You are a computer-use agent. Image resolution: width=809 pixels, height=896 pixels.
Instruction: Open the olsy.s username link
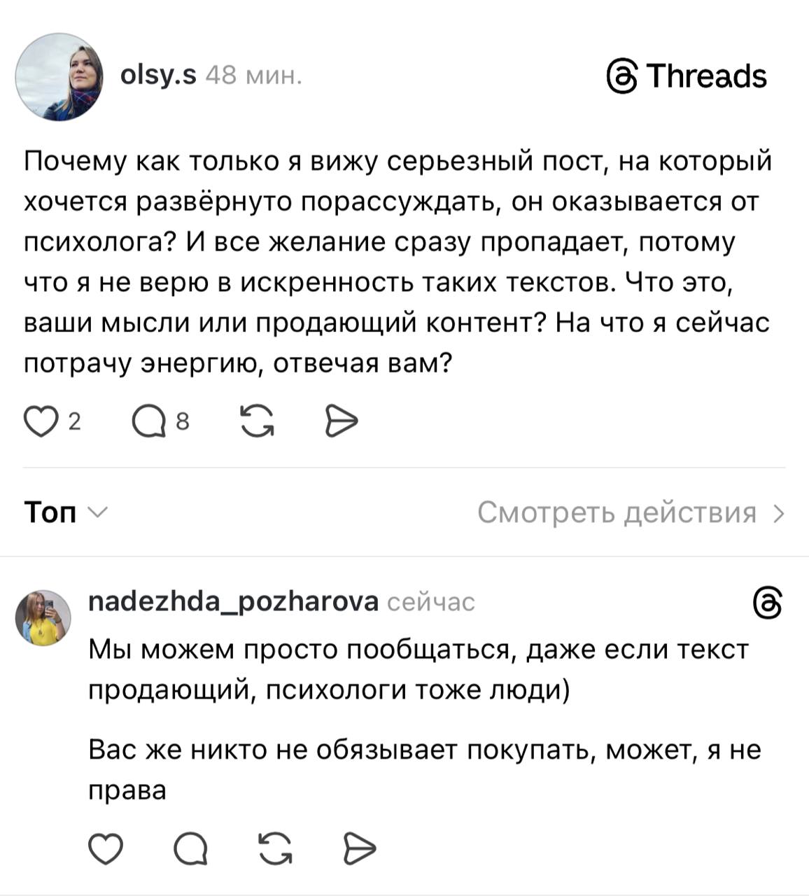tap(158, 74)
